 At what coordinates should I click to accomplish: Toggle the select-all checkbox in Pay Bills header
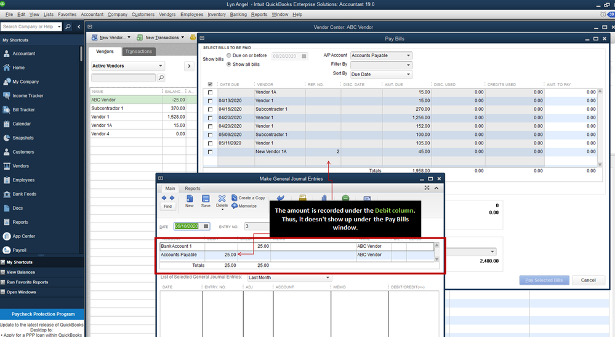click(x=210, y=84)
